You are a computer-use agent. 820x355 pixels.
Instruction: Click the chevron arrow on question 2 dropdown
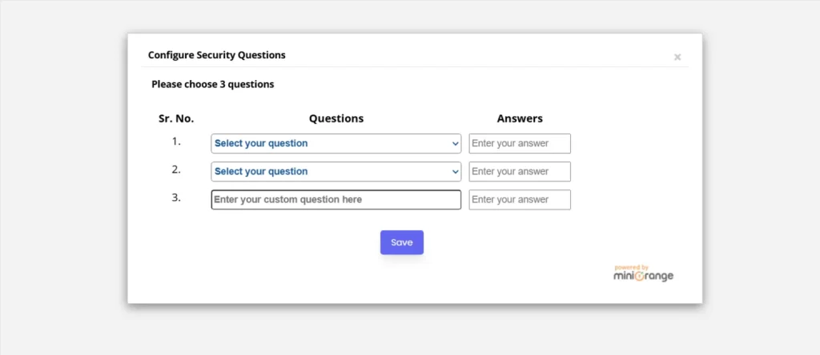(x=455, y=172)
